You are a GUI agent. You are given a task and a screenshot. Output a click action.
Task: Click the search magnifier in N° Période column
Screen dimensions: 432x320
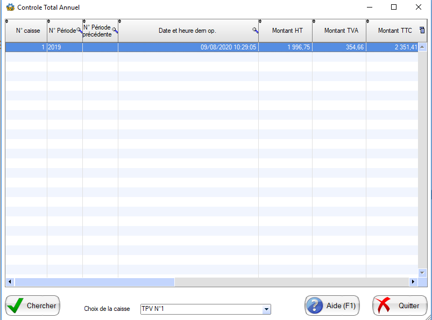(x=79, y=31)
